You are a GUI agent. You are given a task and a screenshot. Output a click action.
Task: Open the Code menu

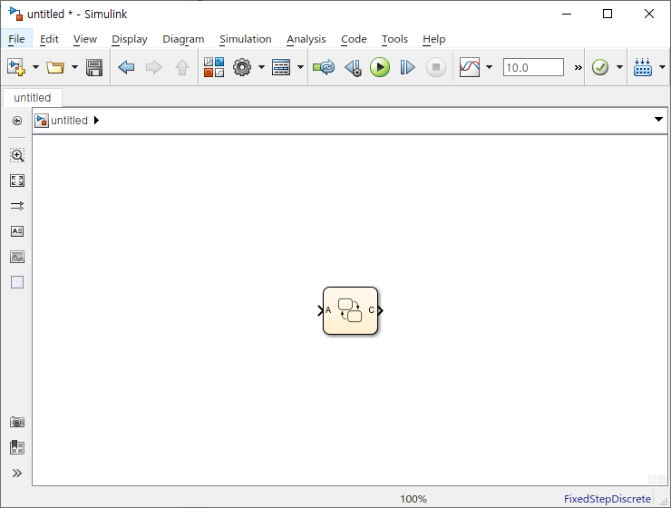(354, 39)
